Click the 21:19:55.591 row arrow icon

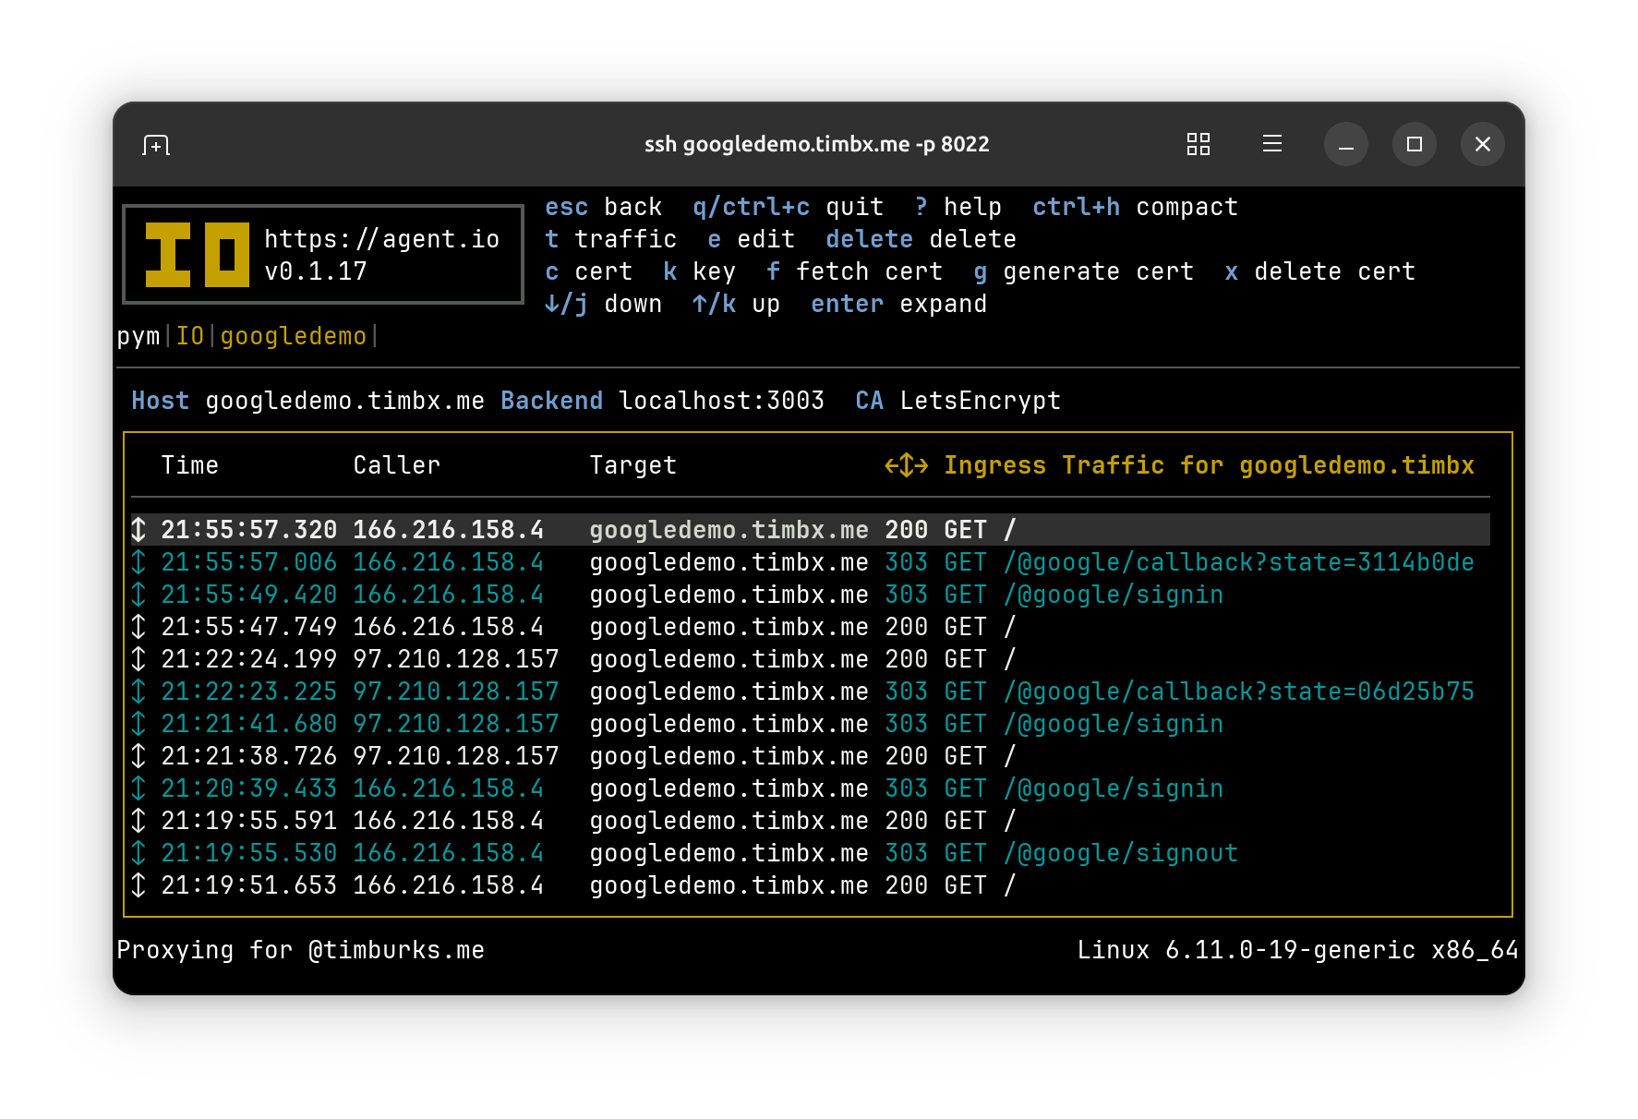(x=139, y=821)
